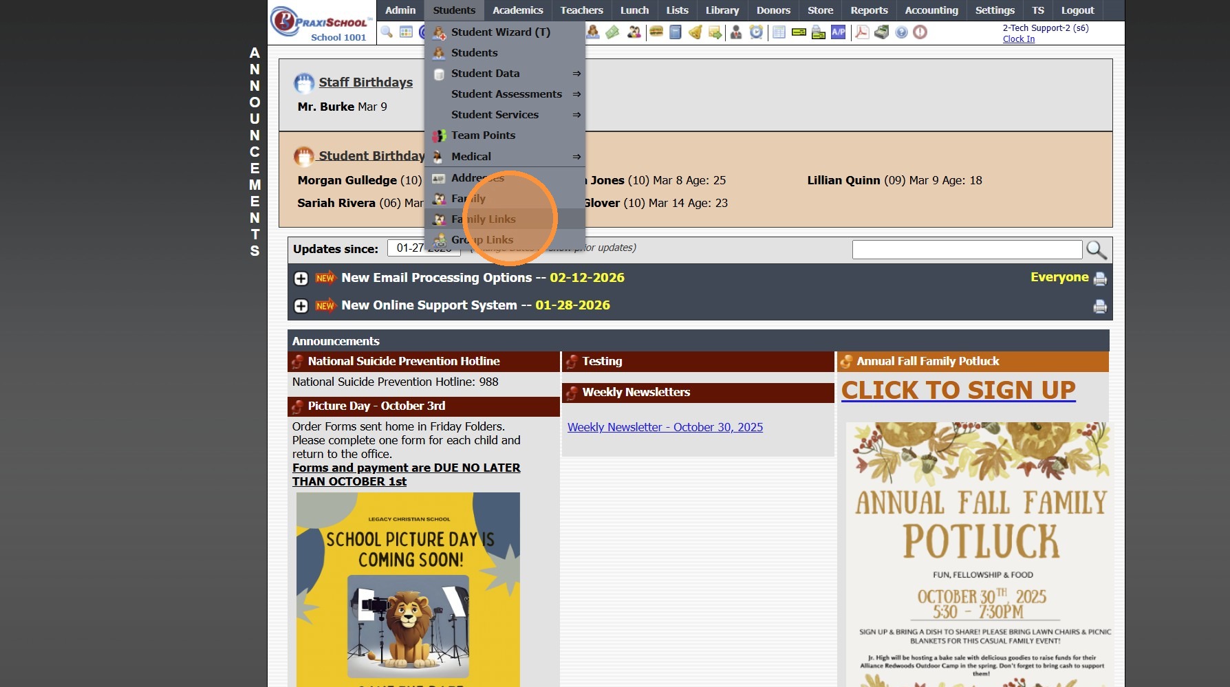The image size is (1230, 687).
Task: Expand the Student Assessments submenu
Action: point(505,94)
